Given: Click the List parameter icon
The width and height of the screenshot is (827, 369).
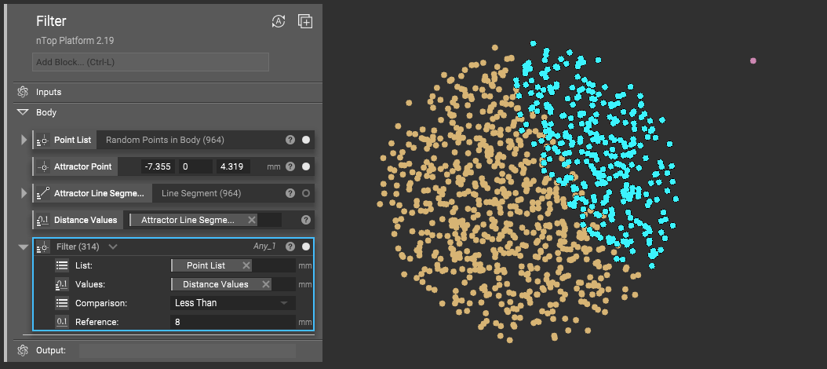Looking at the screenshot, I should [62, 265].
